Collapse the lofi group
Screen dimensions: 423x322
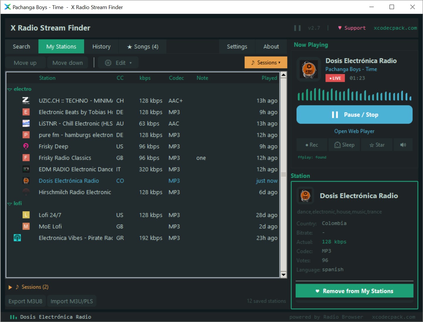tap(10, 204)
